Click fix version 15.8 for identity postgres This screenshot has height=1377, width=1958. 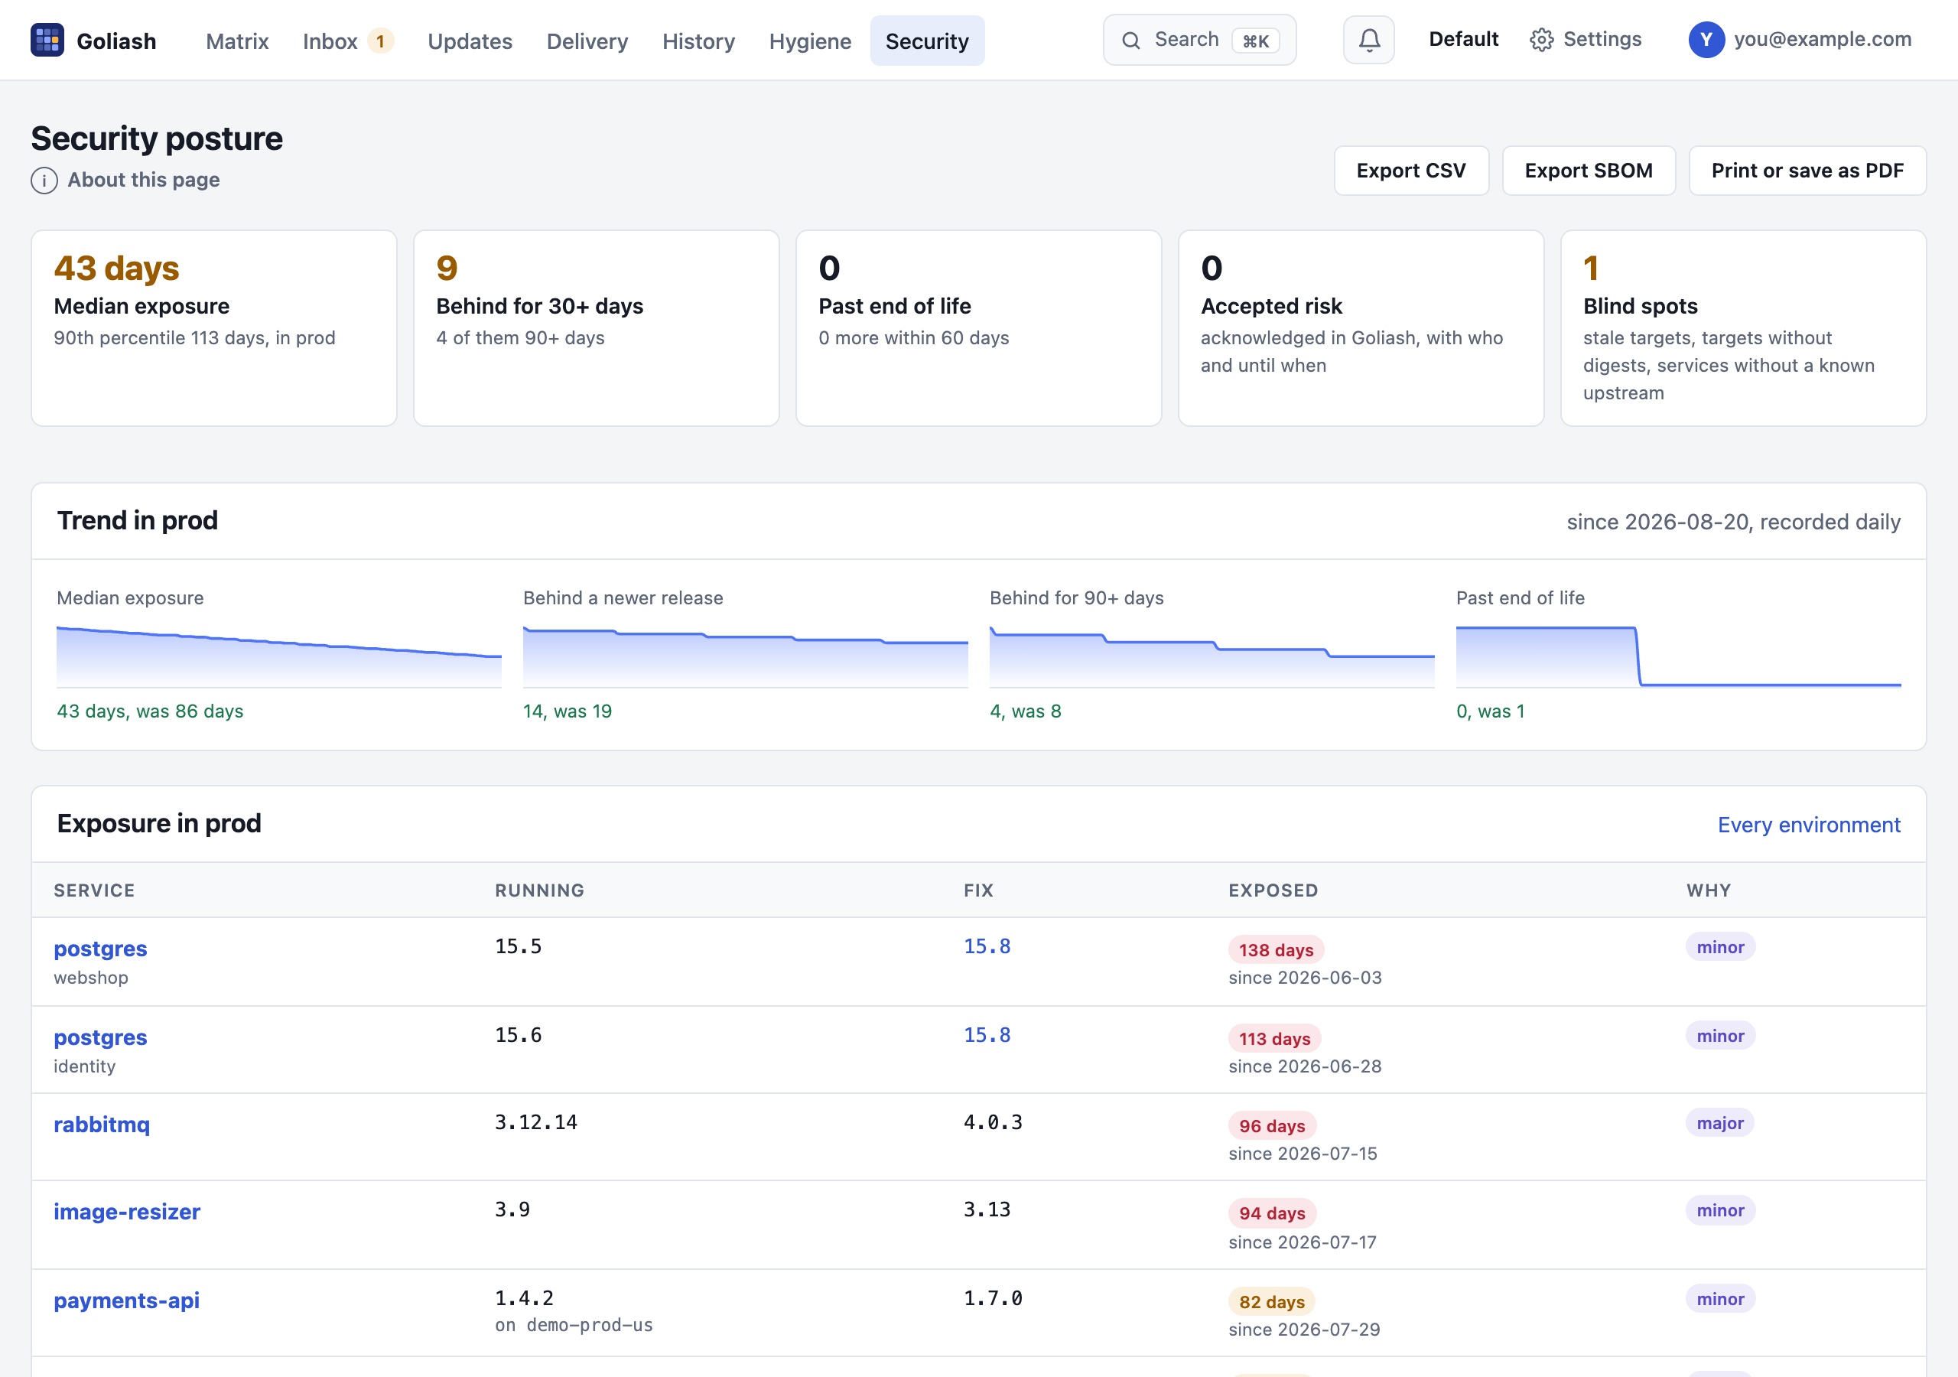[987, 1035]
